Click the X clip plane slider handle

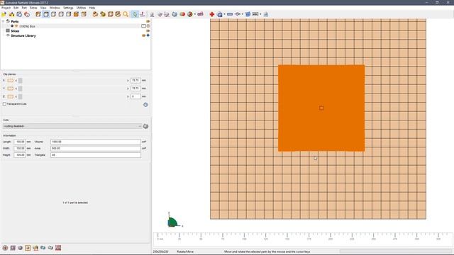pyautogui.click(x=21, y=80)
